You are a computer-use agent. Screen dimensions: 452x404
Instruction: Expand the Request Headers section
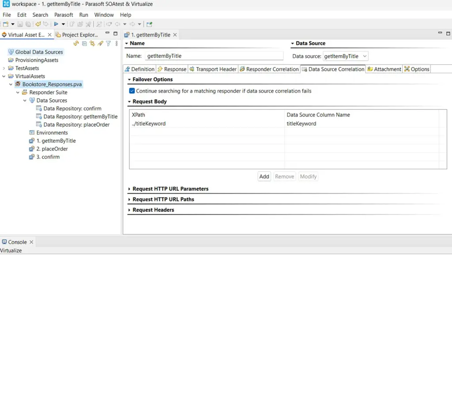[129, 210]
